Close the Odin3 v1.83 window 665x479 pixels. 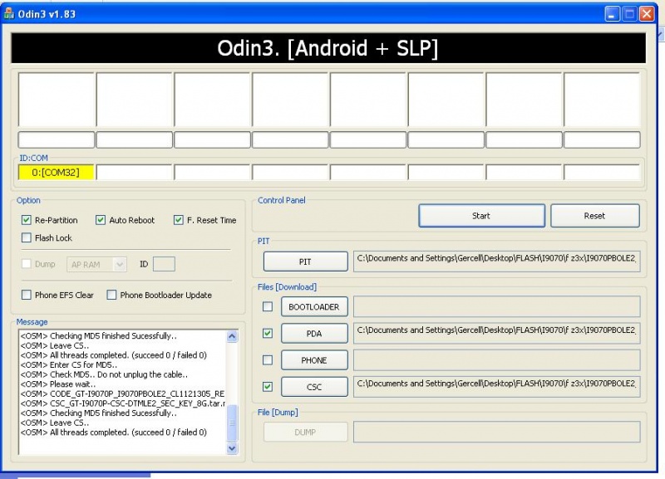tap(647, 14)
